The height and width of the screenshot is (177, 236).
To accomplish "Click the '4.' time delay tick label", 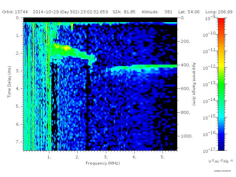I will [18, 88].
